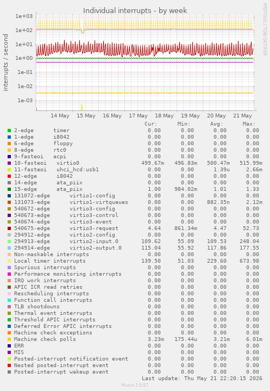This screenshot has width=270, height=391.
Task: Click the Last update timestamp text
Action: 202,378
